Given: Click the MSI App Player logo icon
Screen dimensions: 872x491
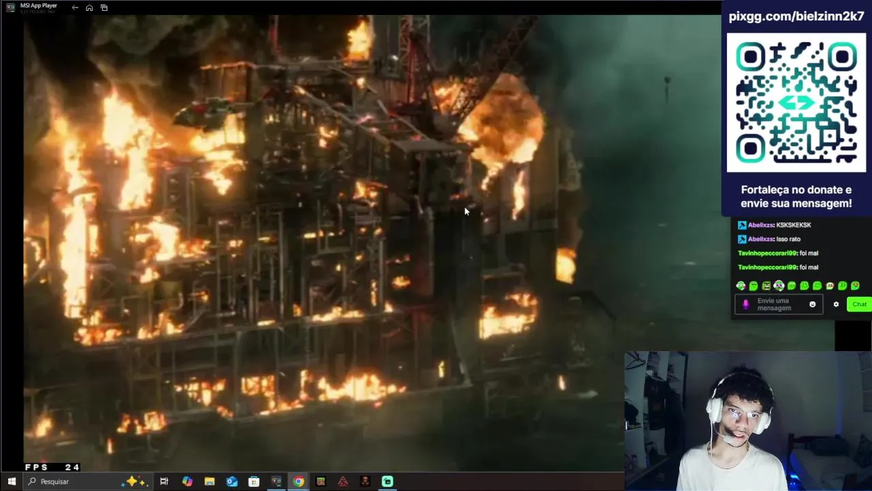Looking at the screenshot, I should [10, 8].
